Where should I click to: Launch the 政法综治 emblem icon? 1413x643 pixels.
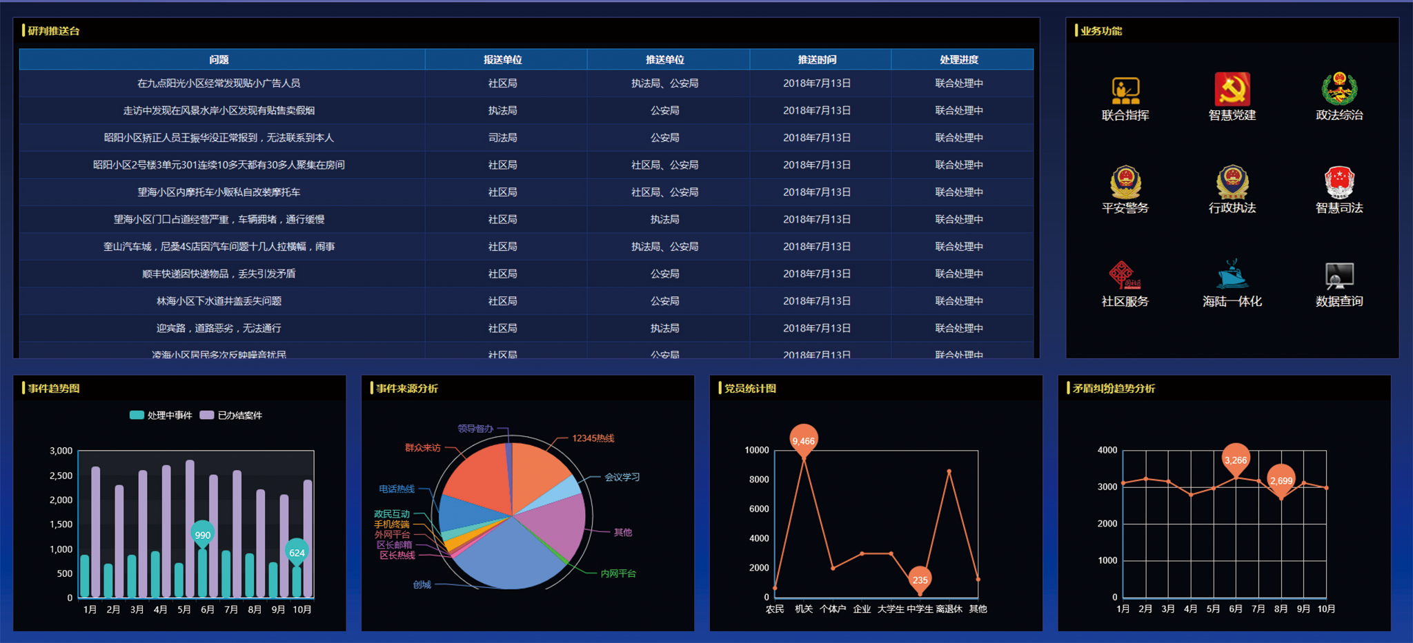click(1338, 90)
